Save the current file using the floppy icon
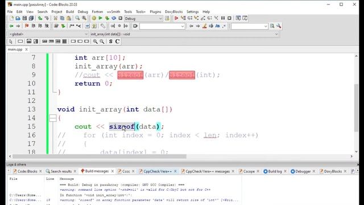This screenshot has width=364, height=205. click(x=24, y=18)
